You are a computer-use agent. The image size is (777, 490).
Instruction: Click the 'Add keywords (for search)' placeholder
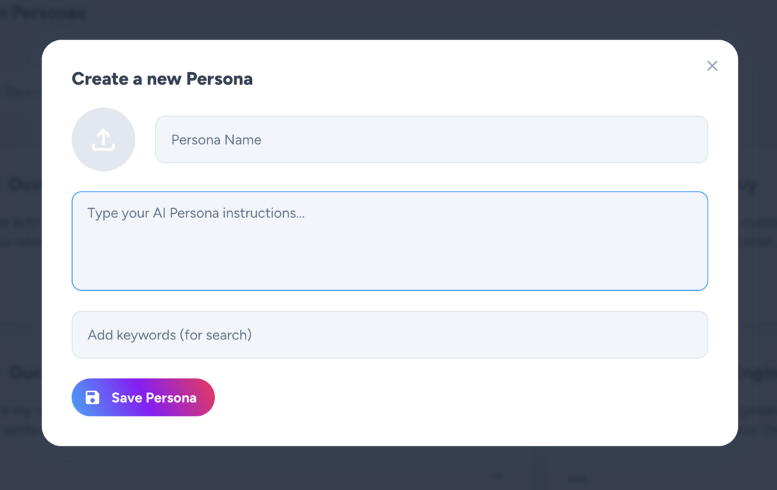[169, 335]
